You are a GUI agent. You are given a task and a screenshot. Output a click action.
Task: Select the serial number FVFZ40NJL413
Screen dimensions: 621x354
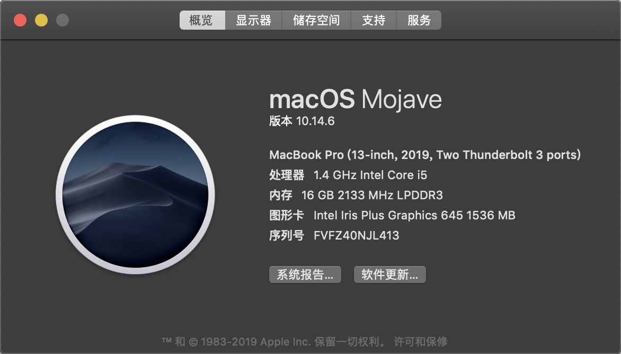(357, 235)
